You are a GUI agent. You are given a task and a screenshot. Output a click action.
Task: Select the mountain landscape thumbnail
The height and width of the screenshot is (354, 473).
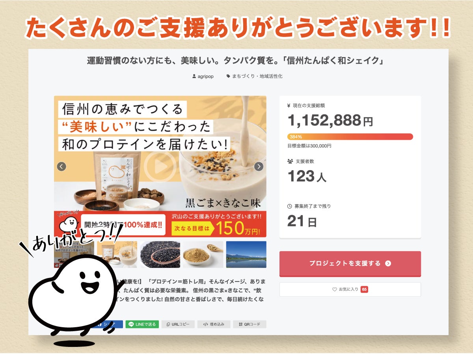(x=246, y=254)
